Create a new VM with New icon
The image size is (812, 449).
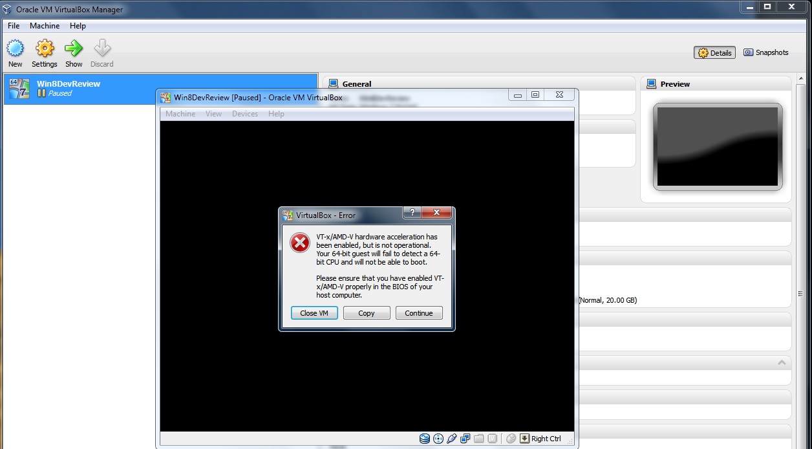[16, 49]
